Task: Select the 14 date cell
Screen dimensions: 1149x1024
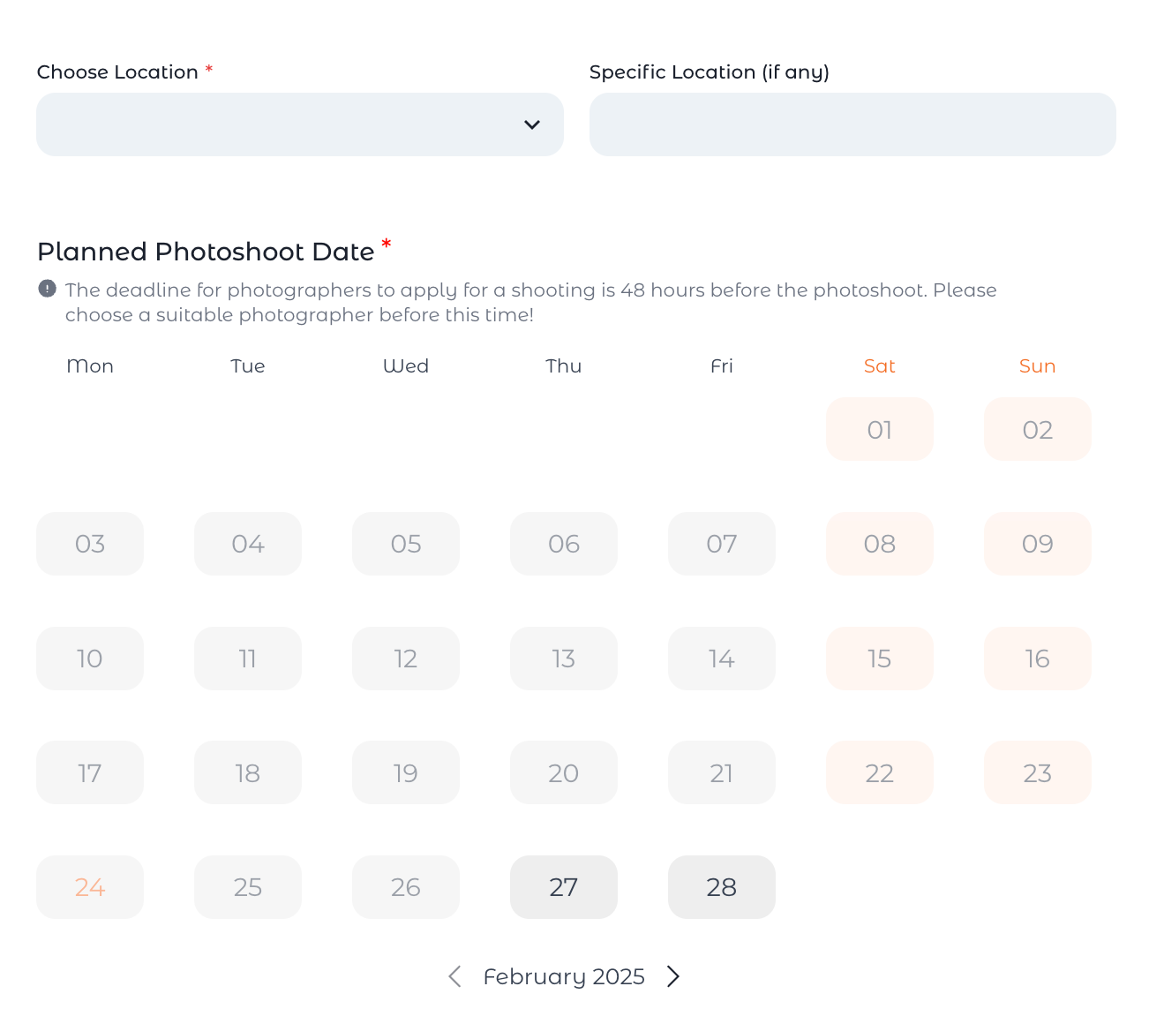Action: coord(722,659)
